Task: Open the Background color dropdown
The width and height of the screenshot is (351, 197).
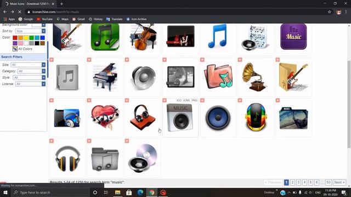Action: tap(38, 25)
